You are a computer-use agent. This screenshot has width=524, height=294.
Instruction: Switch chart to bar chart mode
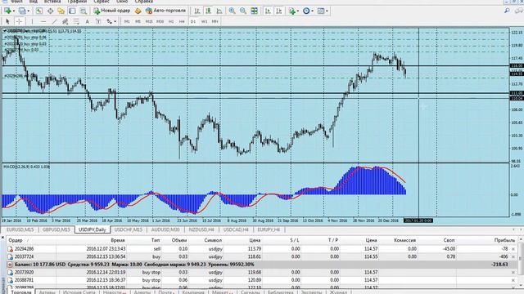pyautogui.click(x=197, y=11)
